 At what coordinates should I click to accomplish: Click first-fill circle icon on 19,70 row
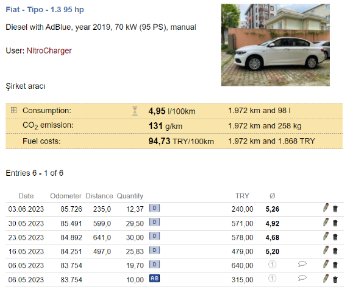coord(272,265)
